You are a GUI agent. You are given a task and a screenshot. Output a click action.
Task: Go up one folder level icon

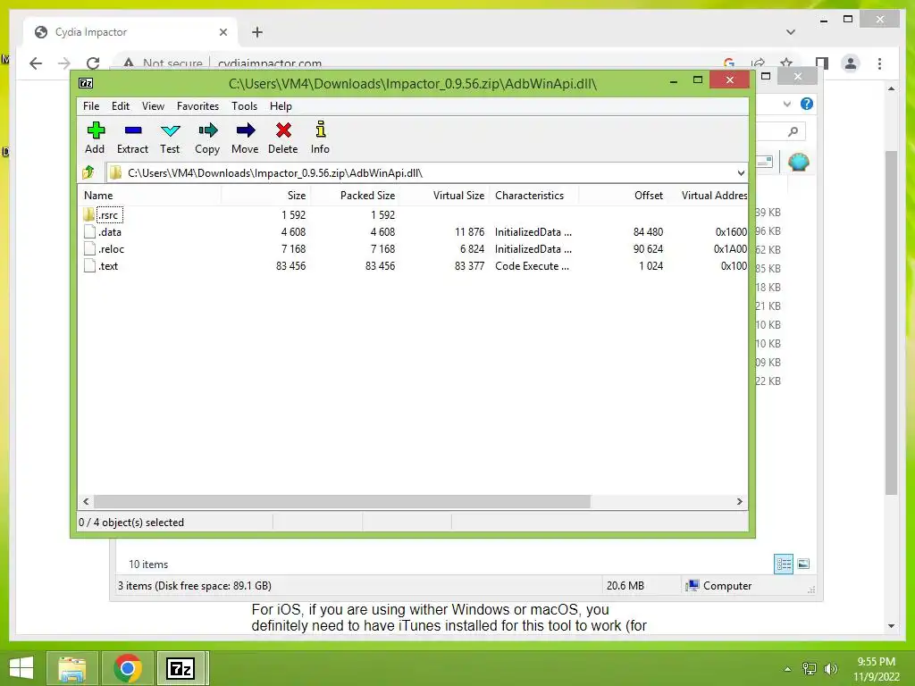pos(88,172)
